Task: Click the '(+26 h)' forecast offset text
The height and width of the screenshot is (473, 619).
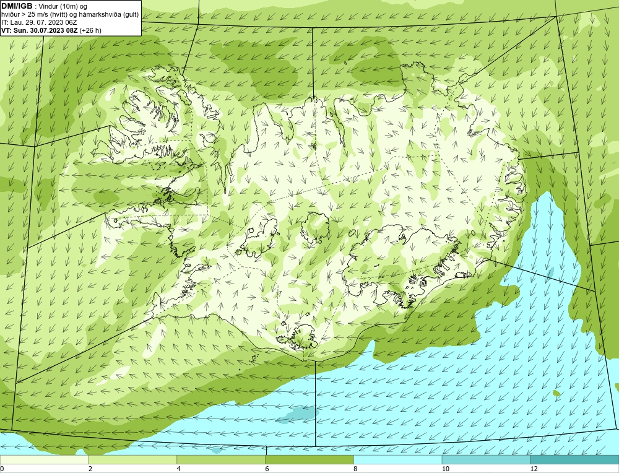Action: click(90, 30)
